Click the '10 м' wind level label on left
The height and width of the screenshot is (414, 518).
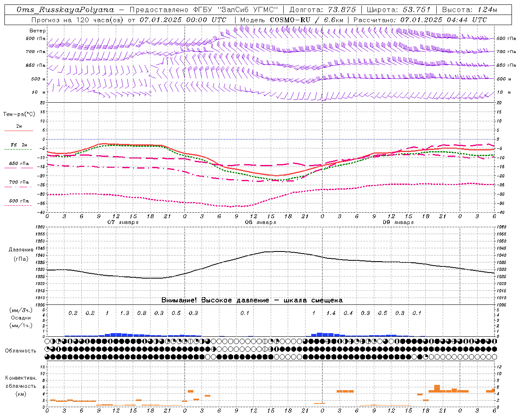[x=39, y=93]
